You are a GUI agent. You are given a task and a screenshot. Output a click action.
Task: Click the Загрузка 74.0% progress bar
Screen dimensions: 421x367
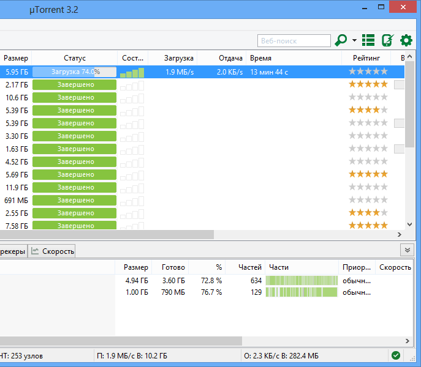point(75,72)
